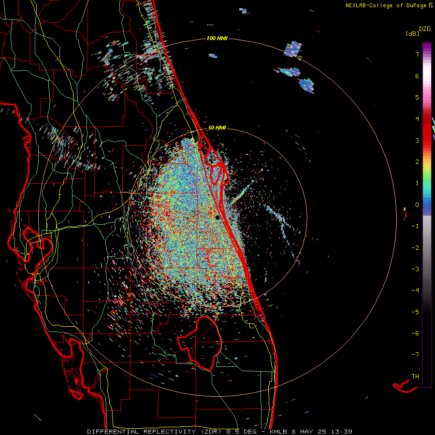Click the 50 NMI range ring label
The image size is (435, 435).
[x=217, y=128]
